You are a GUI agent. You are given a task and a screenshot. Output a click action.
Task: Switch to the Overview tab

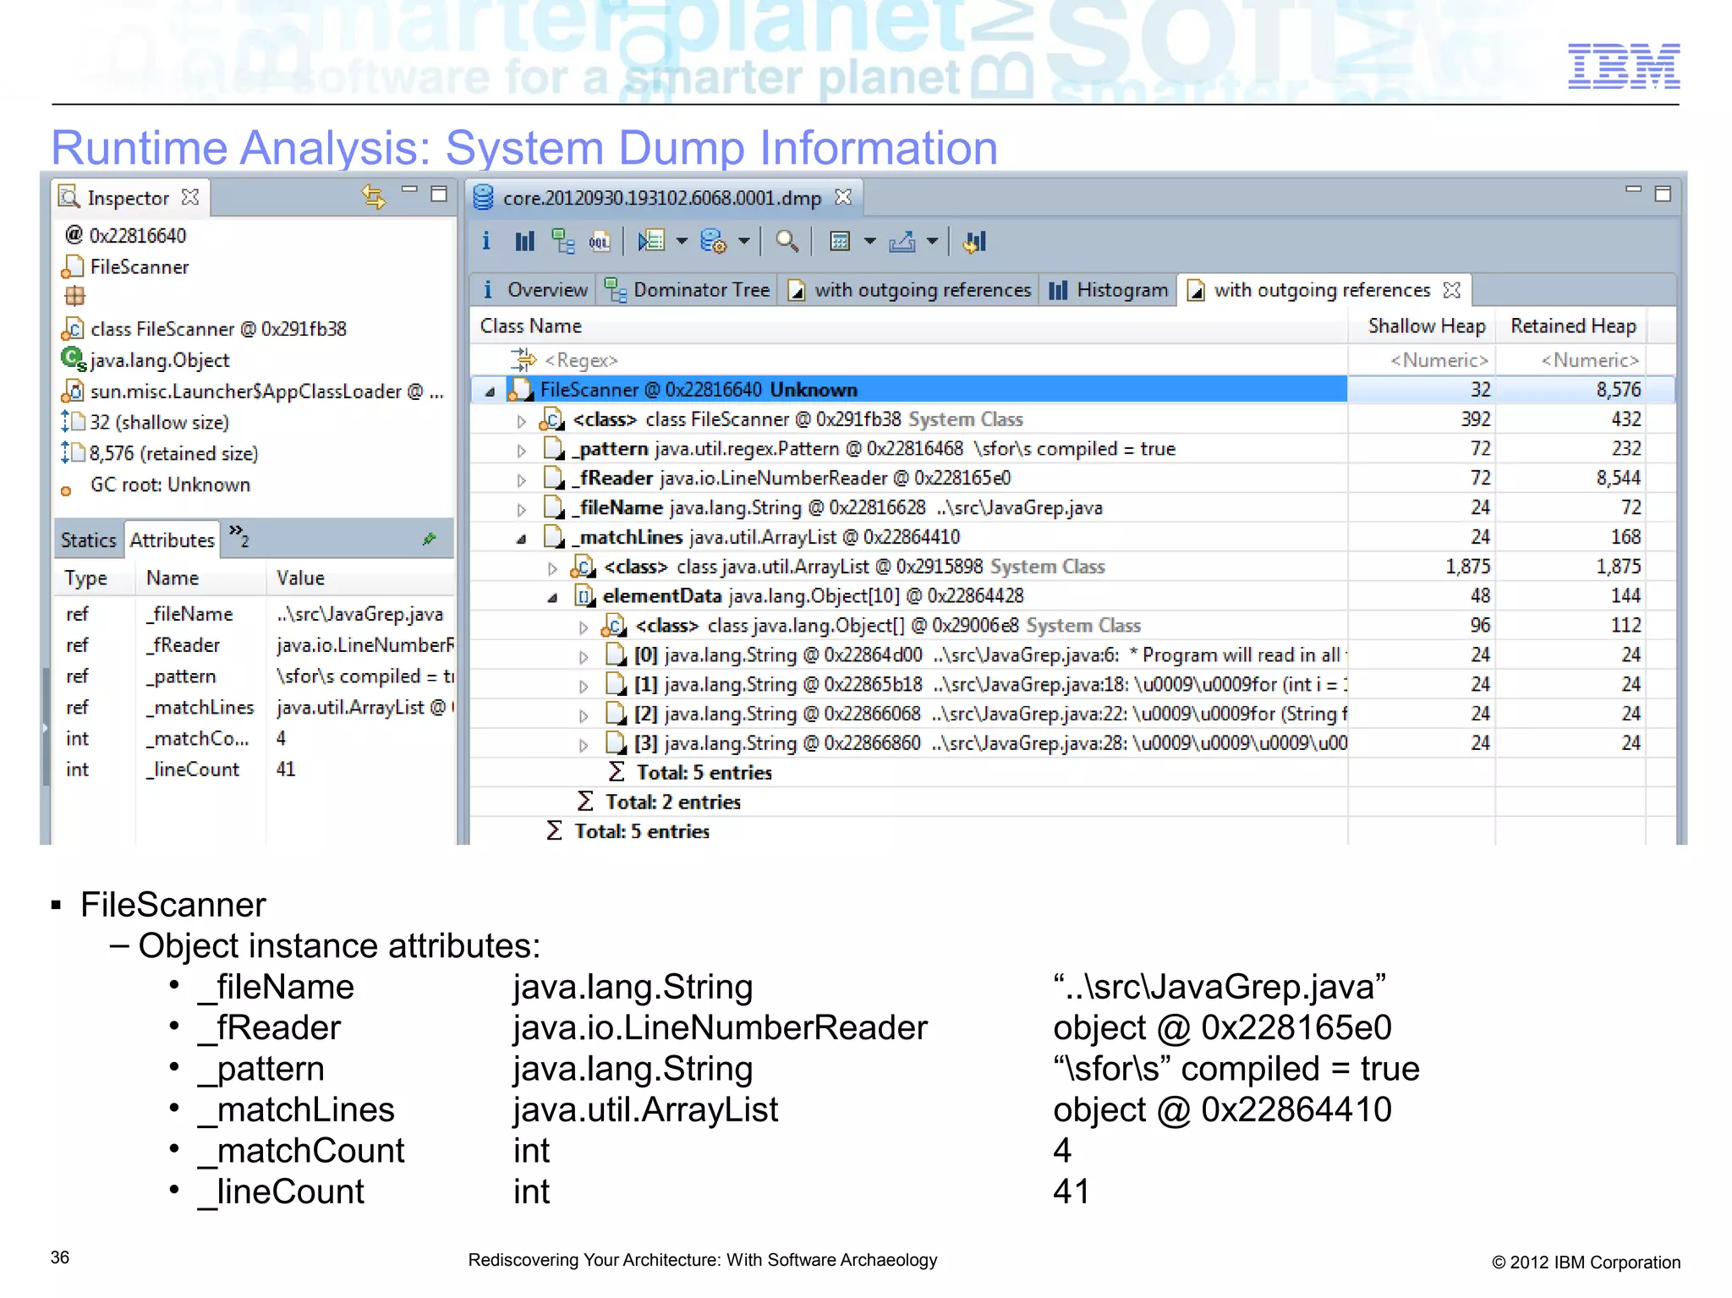tap(535, 290)
